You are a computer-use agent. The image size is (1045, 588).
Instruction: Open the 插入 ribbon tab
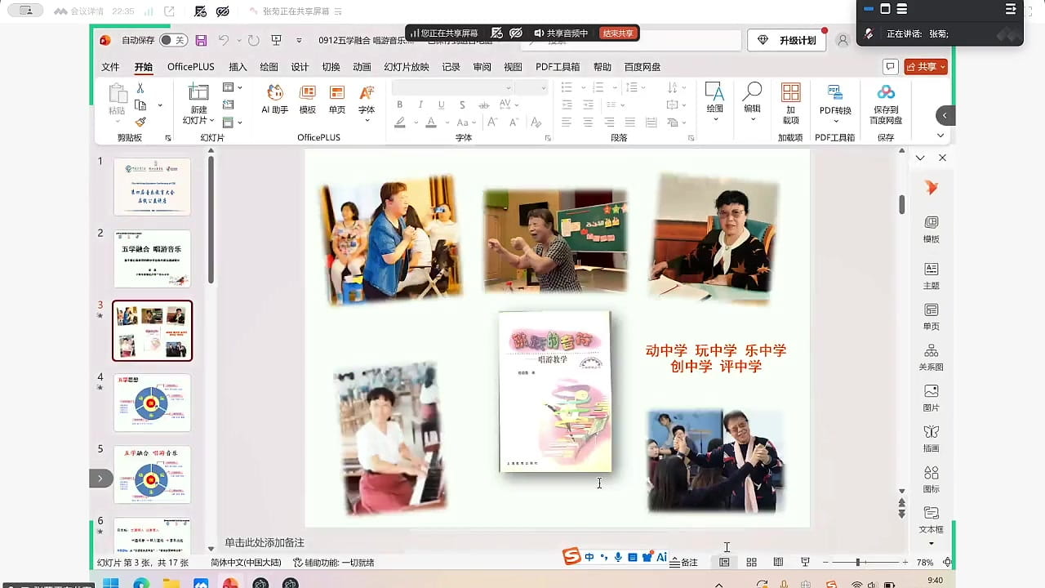pos(238,67)
